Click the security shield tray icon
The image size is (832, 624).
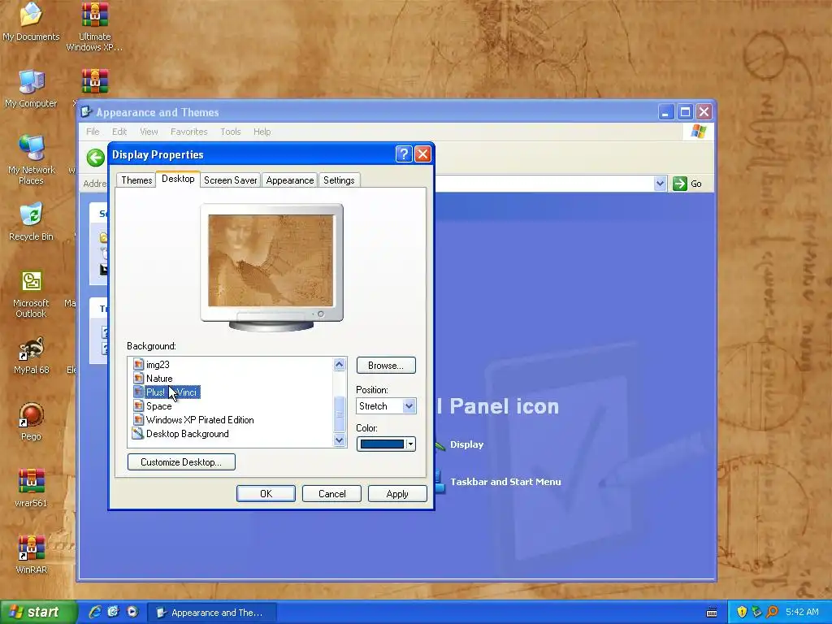point(742,612)
